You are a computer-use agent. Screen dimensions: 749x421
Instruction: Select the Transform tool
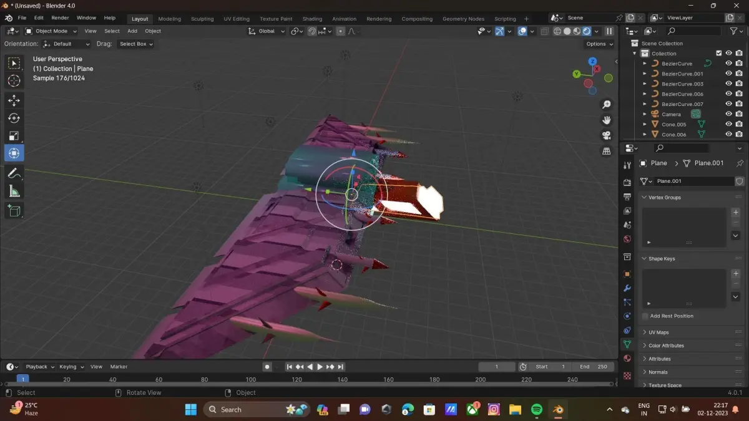coord(14,153)
